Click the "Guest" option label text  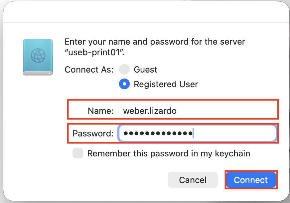pos(145,70)
